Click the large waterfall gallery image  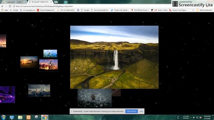(114, 57)
